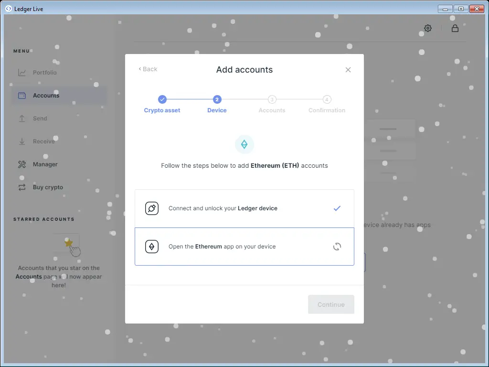489x367 pixels.
Task: Click the Device step label
Action: [x=217, y=110]
